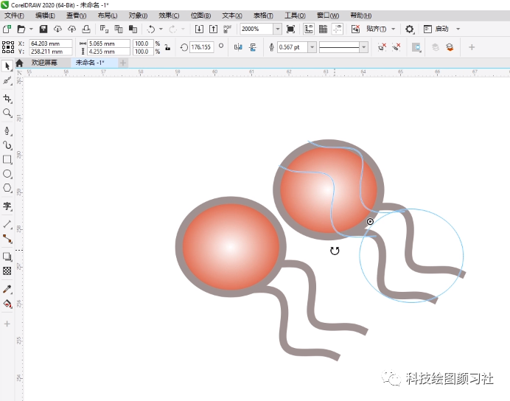Viewport: 510px width, 401px height.
Task: Open the Launch (启动) dropdown
Action: 458,29
